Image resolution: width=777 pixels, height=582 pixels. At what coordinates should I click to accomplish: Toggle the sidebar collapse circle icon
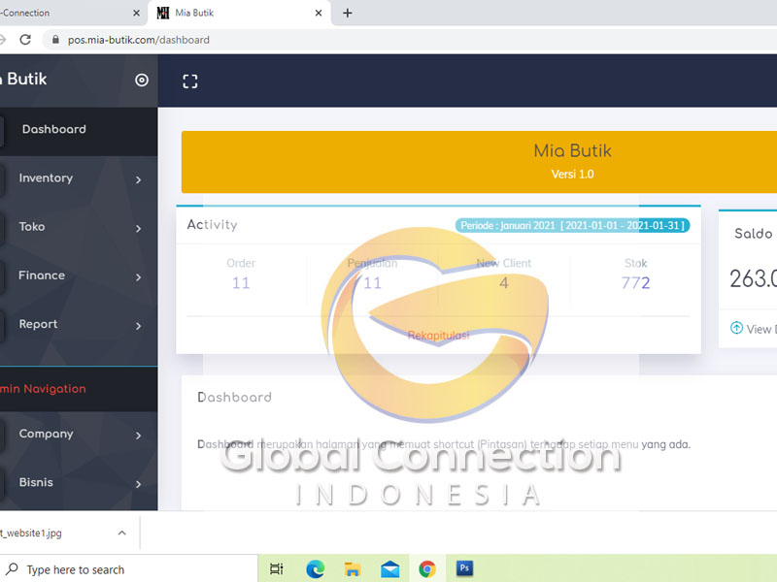pyautogui.click(x=142, y=81)
